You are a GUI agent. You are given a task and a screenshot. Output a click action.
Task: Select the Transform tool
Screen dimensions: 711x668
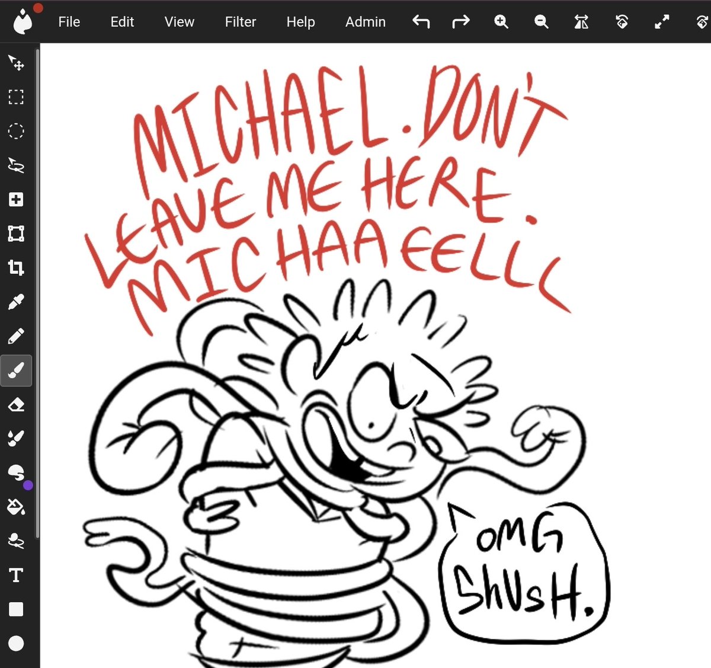pos(16,234)
